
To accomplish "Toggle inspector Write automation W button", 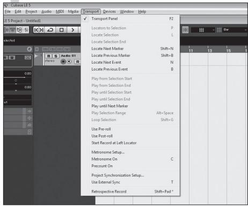I will tap(12, 57).
